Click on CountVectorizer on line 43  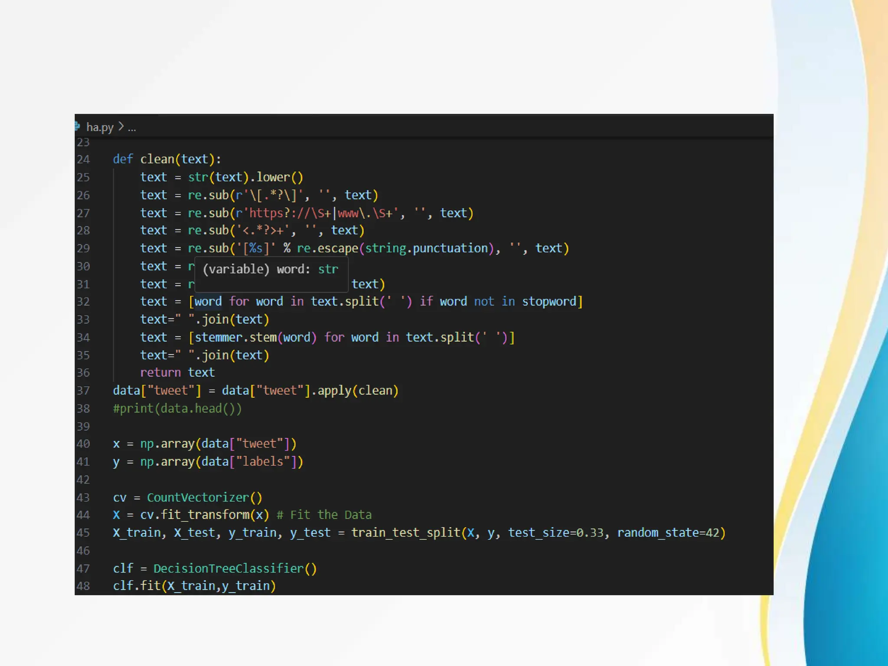click(x=198, y=497)
